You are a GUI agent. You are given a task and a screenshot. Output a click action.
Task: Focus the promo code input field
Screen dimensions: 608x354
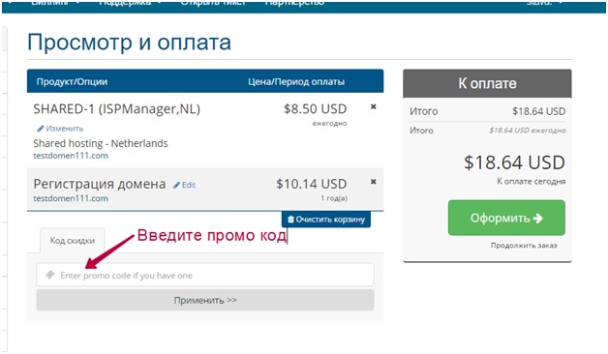click(x=205, y=275)
